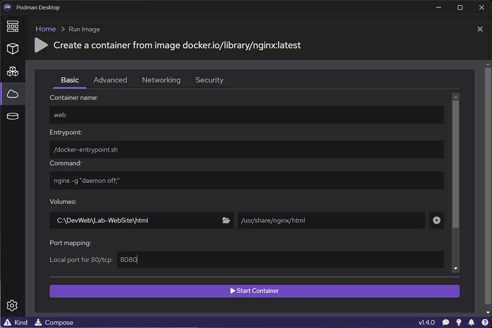Click the large play icon beside title

click(41, 45)
